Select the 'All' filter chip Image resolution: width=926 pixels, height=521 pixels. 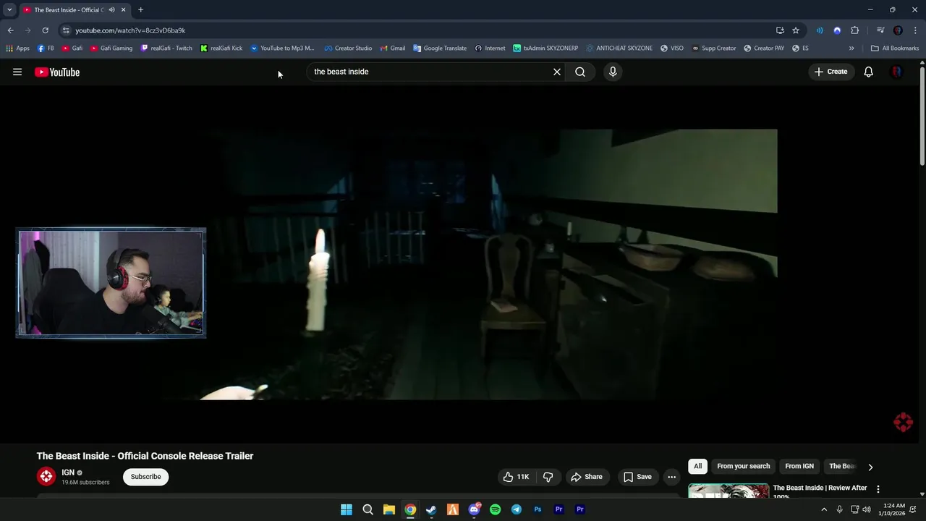[697, 466]
